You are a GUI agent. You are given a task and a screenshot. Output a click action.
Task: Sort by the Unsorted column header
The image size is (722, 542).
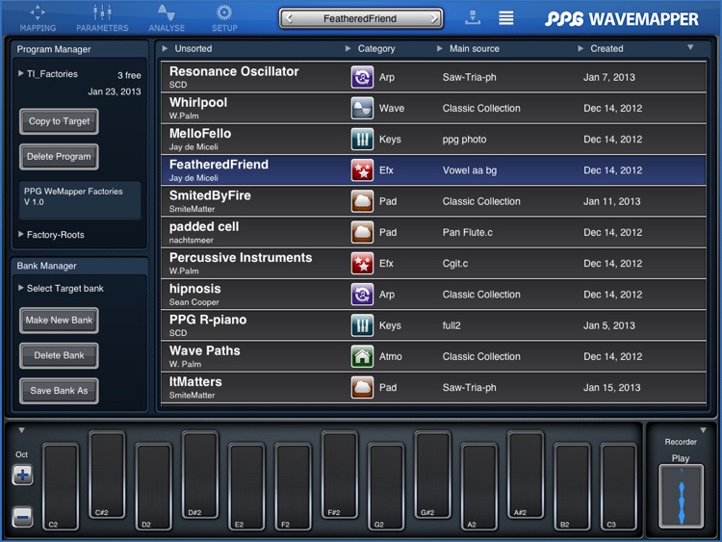coord(187,48)
